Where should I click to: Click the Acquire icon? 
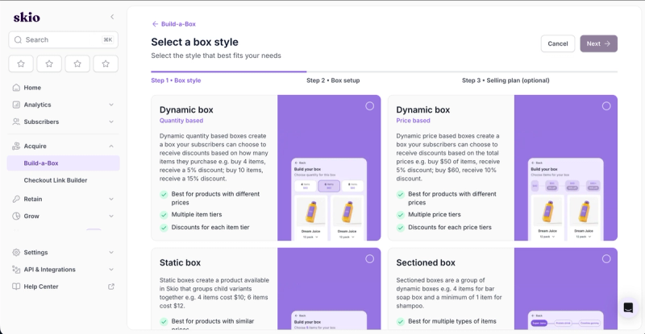pos(16,146)
